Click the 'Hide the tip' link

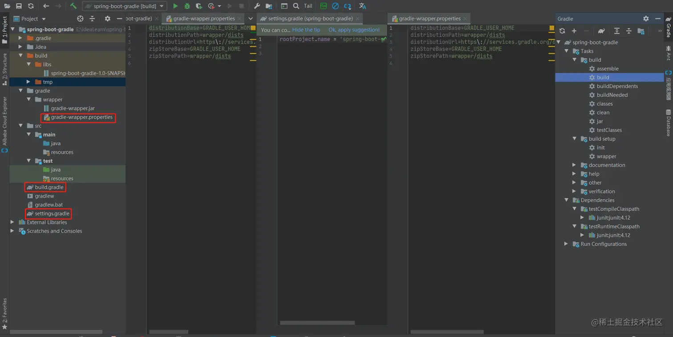tap(306, 30)
